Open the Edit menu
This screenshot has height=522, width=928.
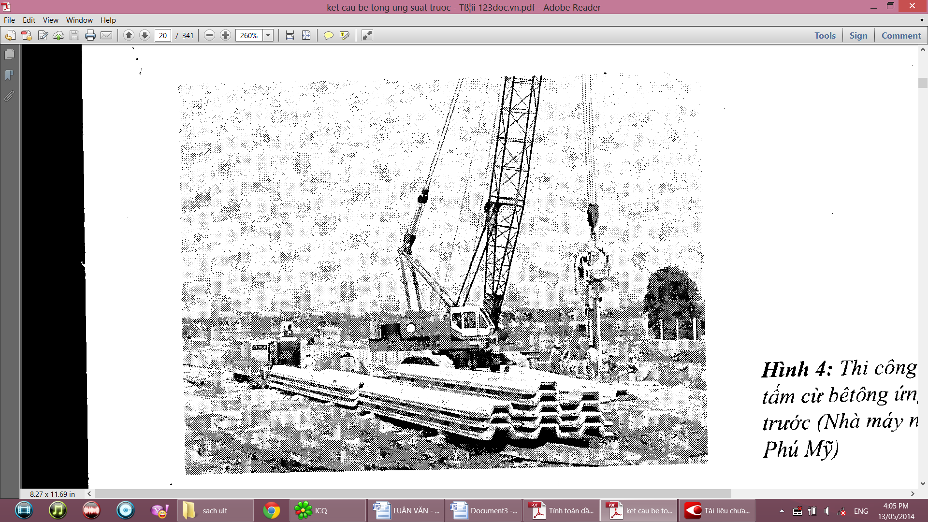click(29, 20)
